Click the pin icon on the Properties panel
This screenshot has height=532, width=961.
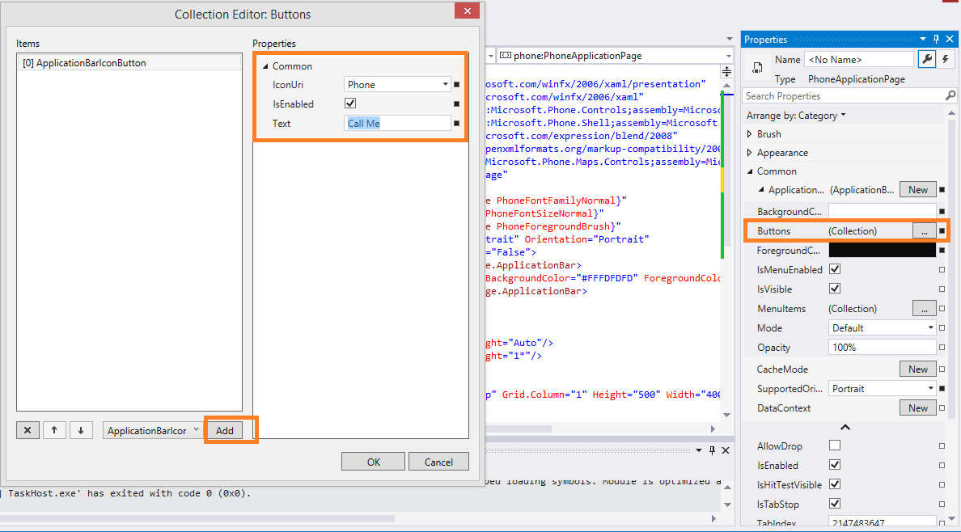(x=937, y=39)
